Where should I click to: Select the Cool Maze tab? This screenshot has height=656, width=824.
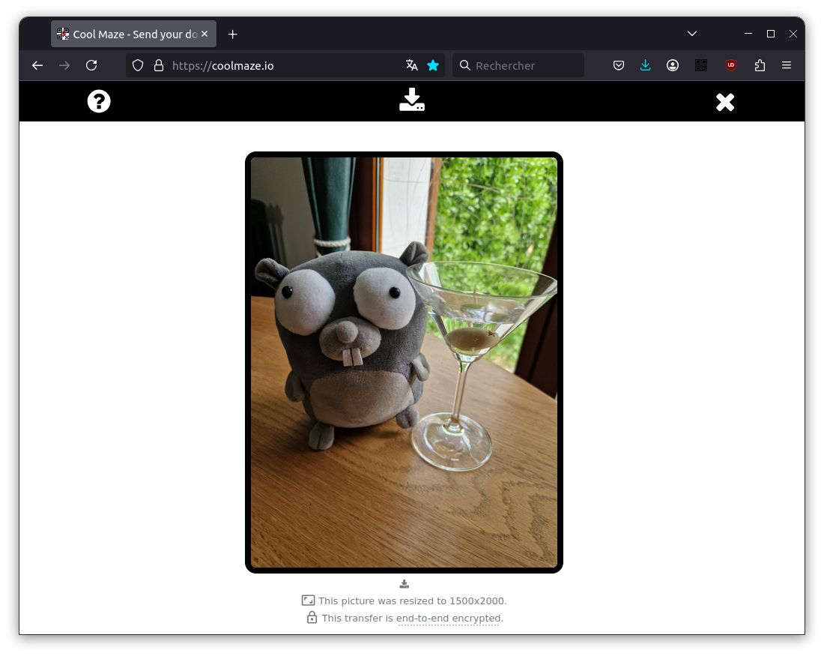coord(133,34)
